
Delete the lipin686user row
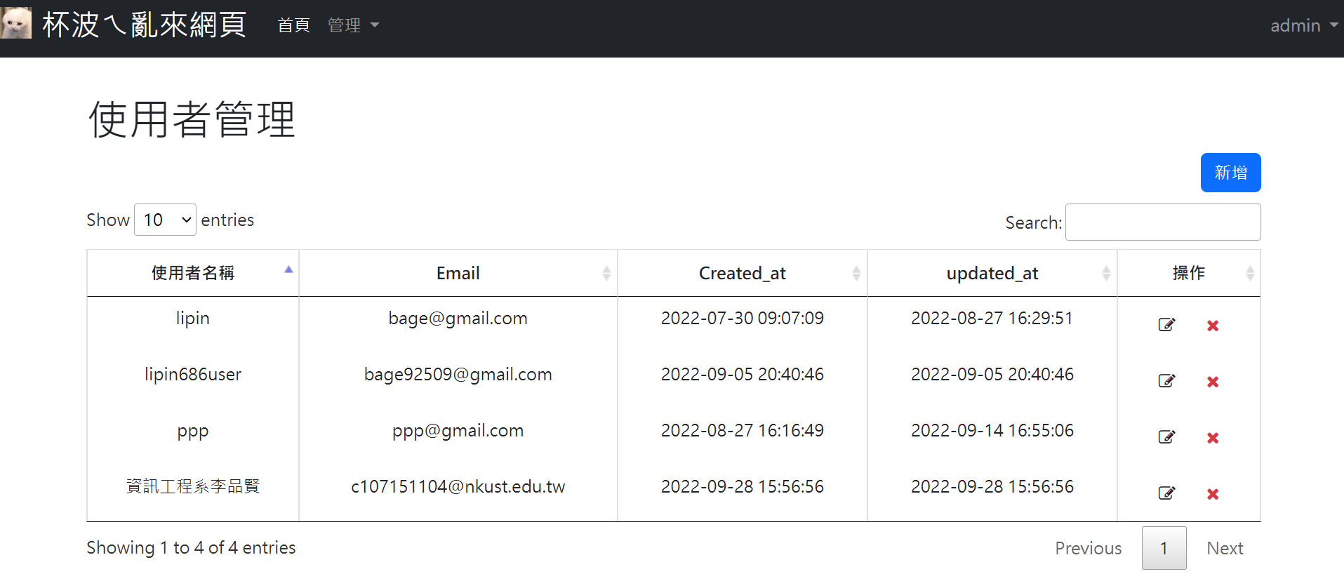tap(1213, 382)
